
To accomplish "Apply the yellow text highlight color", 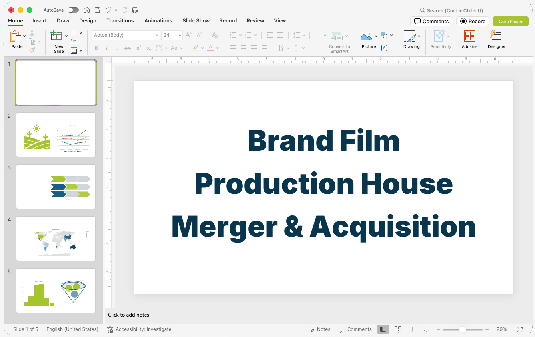I will [x=195, y=48].
